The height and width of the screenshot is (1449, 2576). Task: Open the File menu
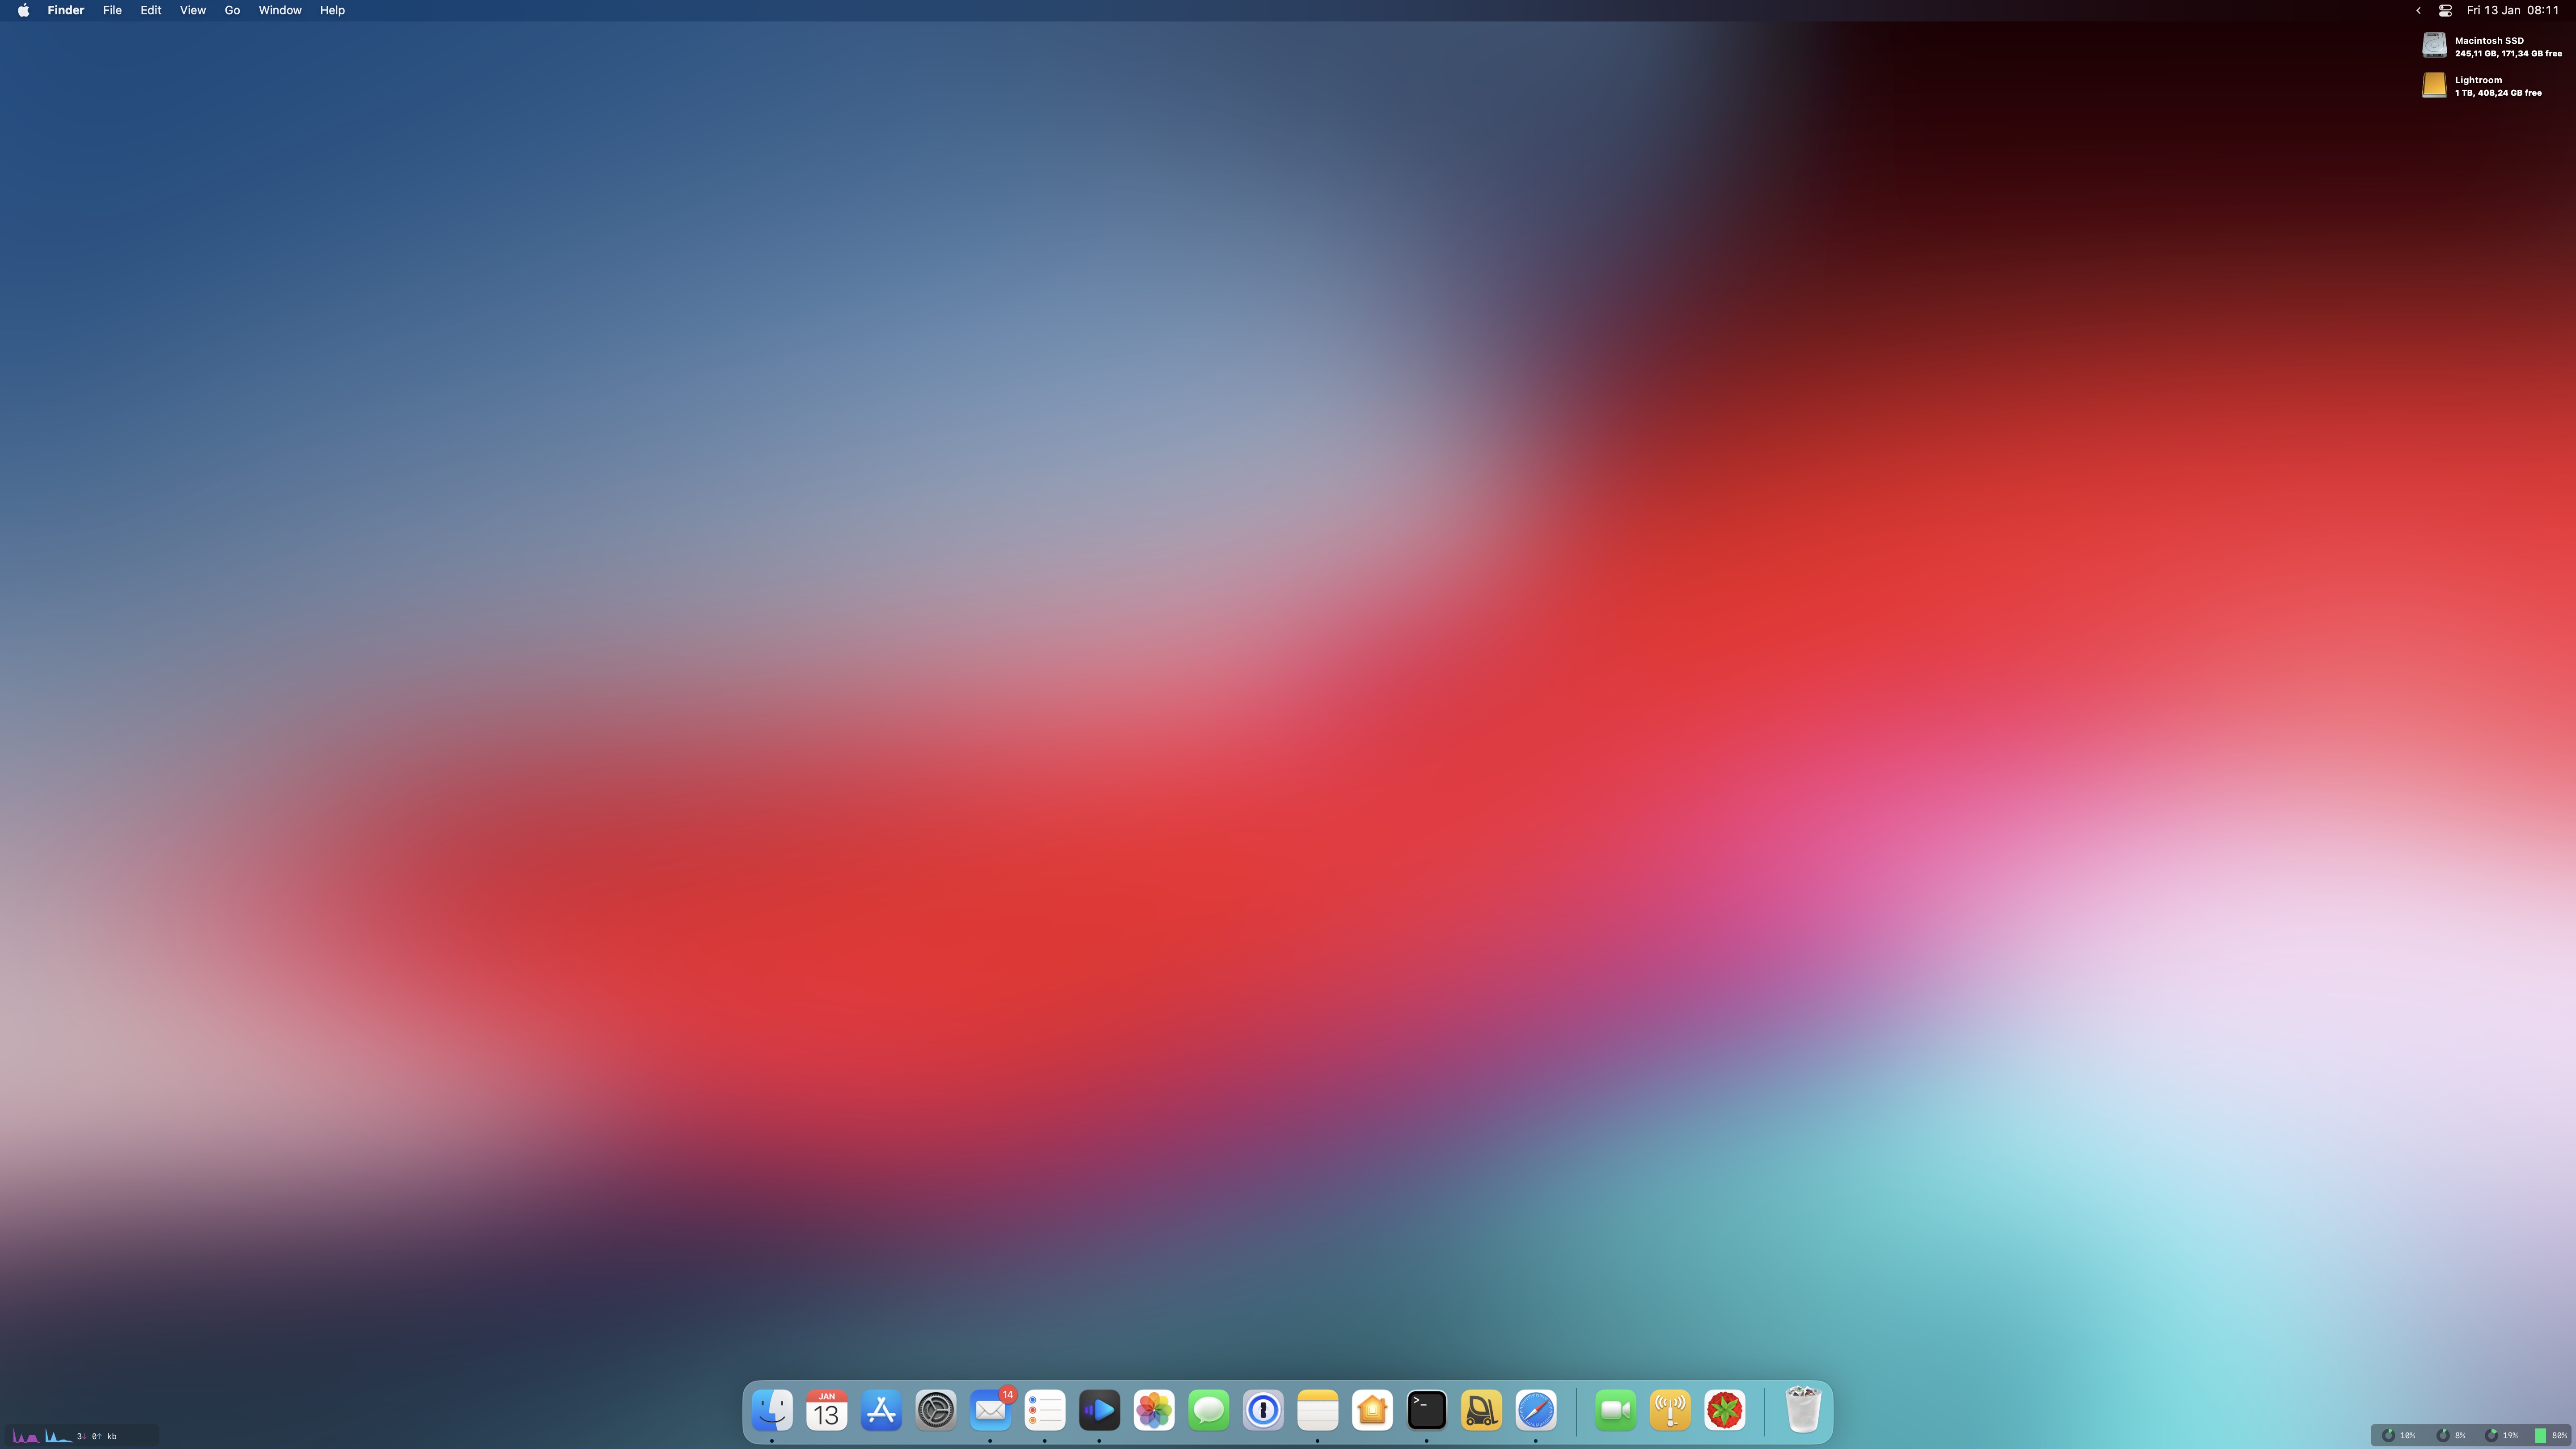112,10
